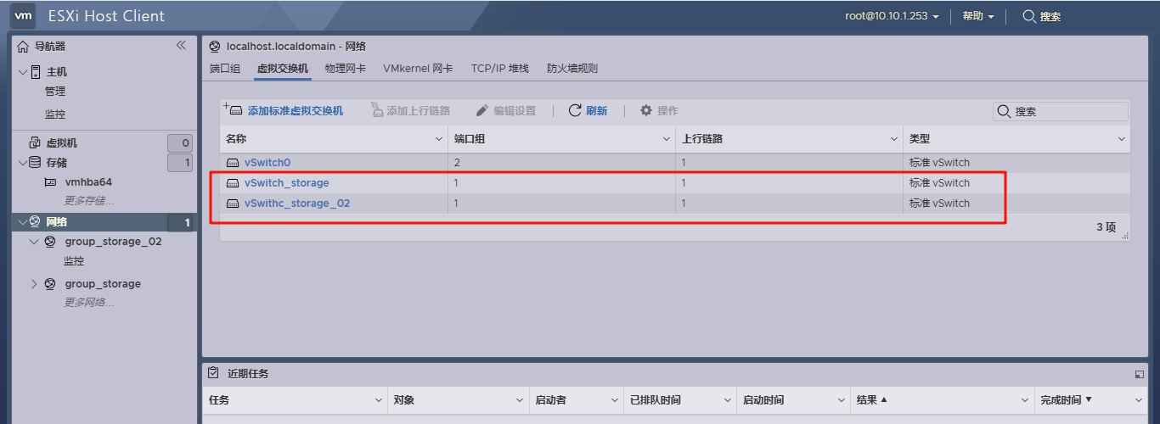Expand the group_storage tree node
This screenshot has width=1160, height=424.
pos(34,284)
